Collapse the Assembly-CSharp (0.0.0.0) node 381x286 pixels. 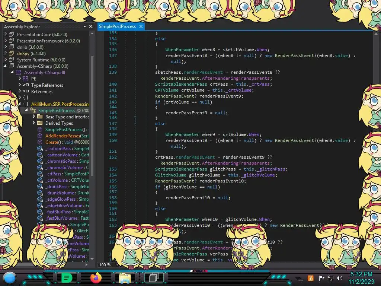[x=5, y=66]
